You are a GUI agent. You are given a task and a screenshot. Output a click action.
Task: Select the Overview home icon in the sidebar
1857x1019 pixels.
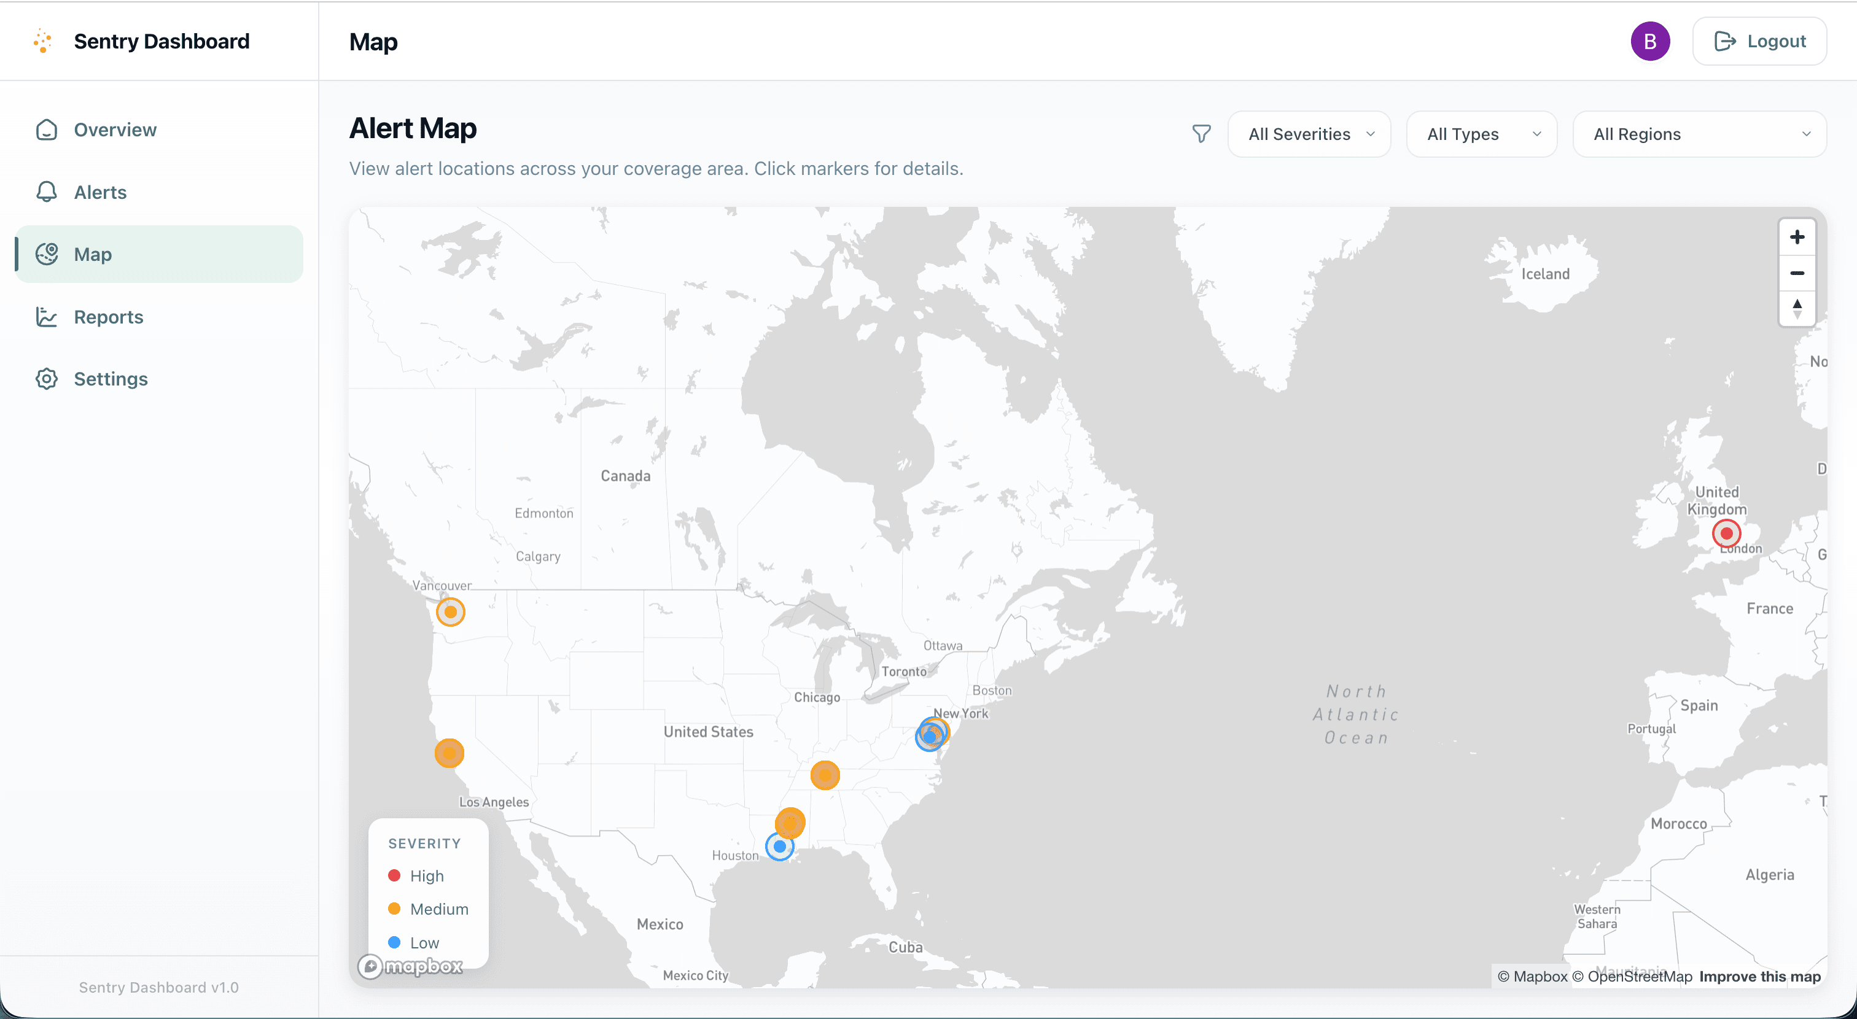coord(45,130)
